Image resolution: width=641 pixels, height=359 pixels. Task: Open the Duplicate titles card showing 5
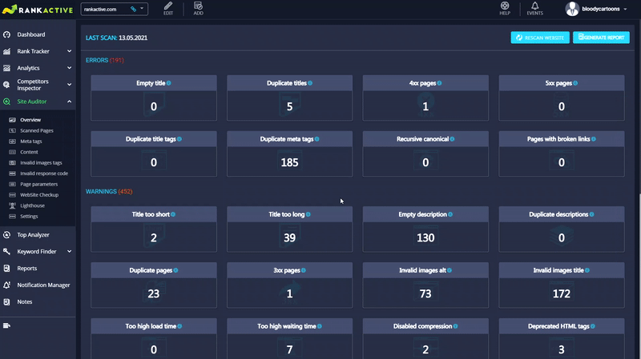[x=289, y=98]
